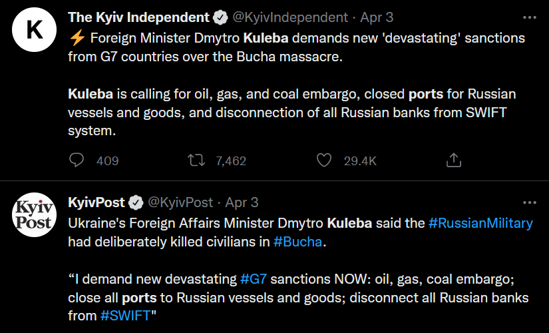Share the Kyiv Independent tweet
Viewport: 549px width, 333px height.
click(454, 160)
